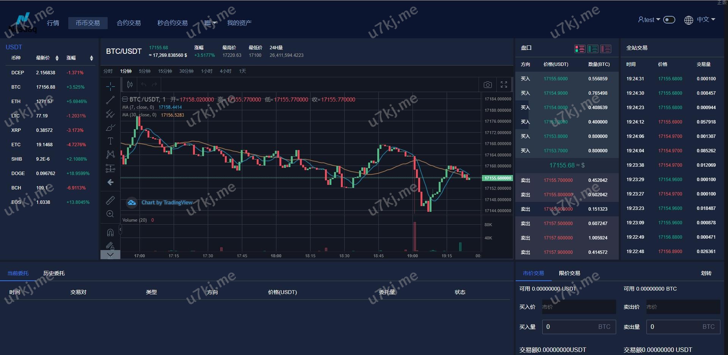Screen dimensions: 728x355
Task: Take a chart snapshot with camera icon
Action: click(488, 85)
